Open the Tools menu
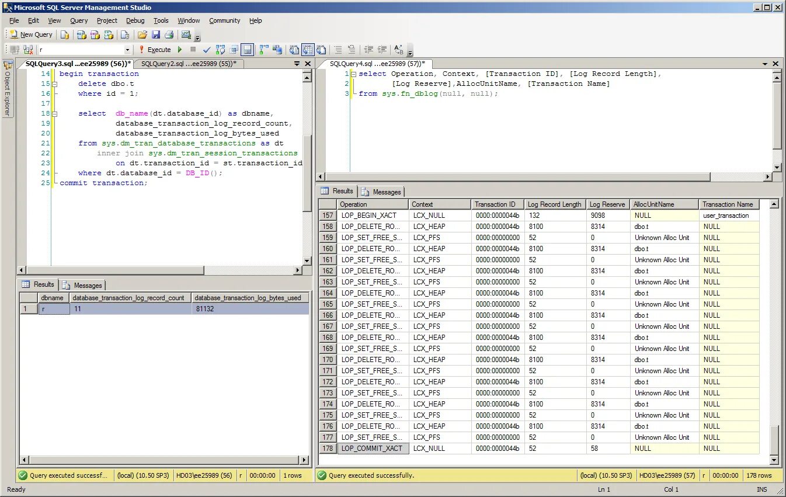This screenshot has height=497, width=786. [x=161, y=20]
